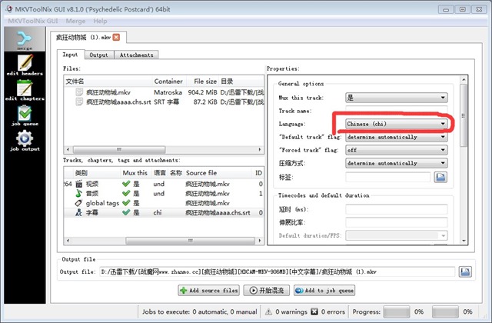Switch to the Attachments tab
The height and width of the screenshot is (323, 492).
[x=136, y=55]
